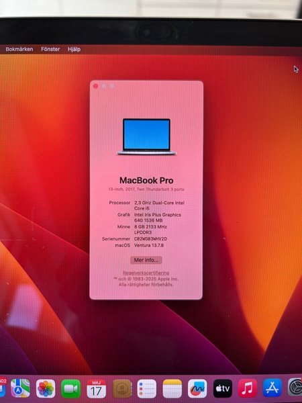Launch the Contacts app
Viewport: 302px width, 403px height.
tap(122, 388)
